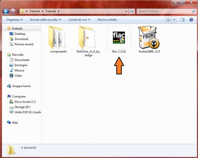Open recent pages dropdown next to Forward

click(18, 11)
